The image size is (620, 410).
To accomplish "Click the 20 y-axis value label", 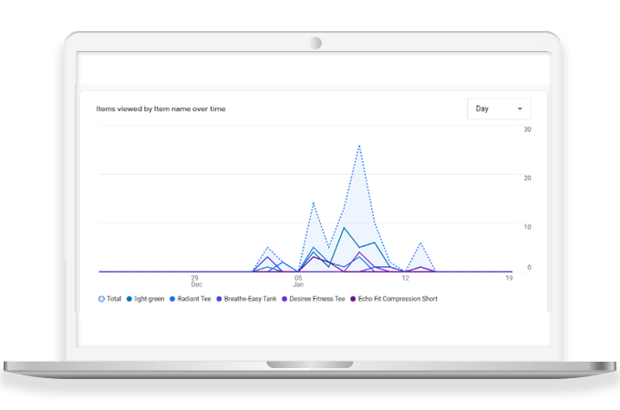I will pyautogui.click(x=528, y=179).
